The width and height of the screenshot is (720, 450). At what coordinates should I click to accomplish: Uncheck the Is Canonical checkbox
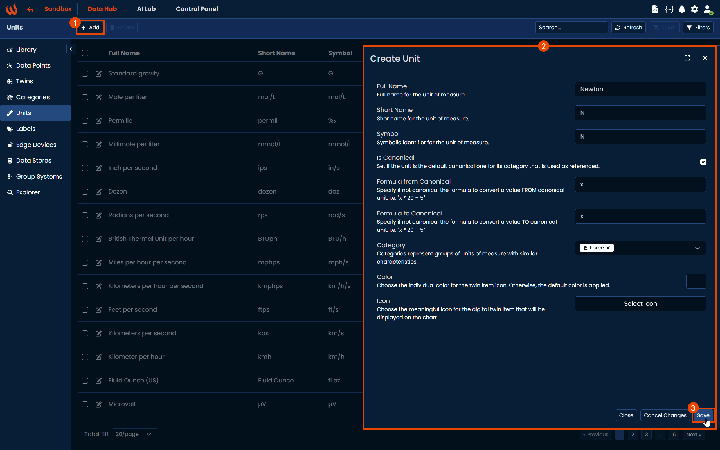(x=703, y=162)
